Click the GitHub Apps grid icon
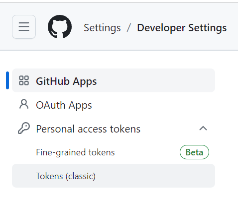 (24, 80)
